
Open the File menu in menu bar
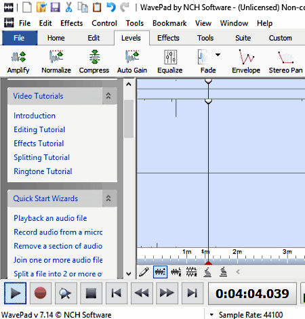coord(24,23)
